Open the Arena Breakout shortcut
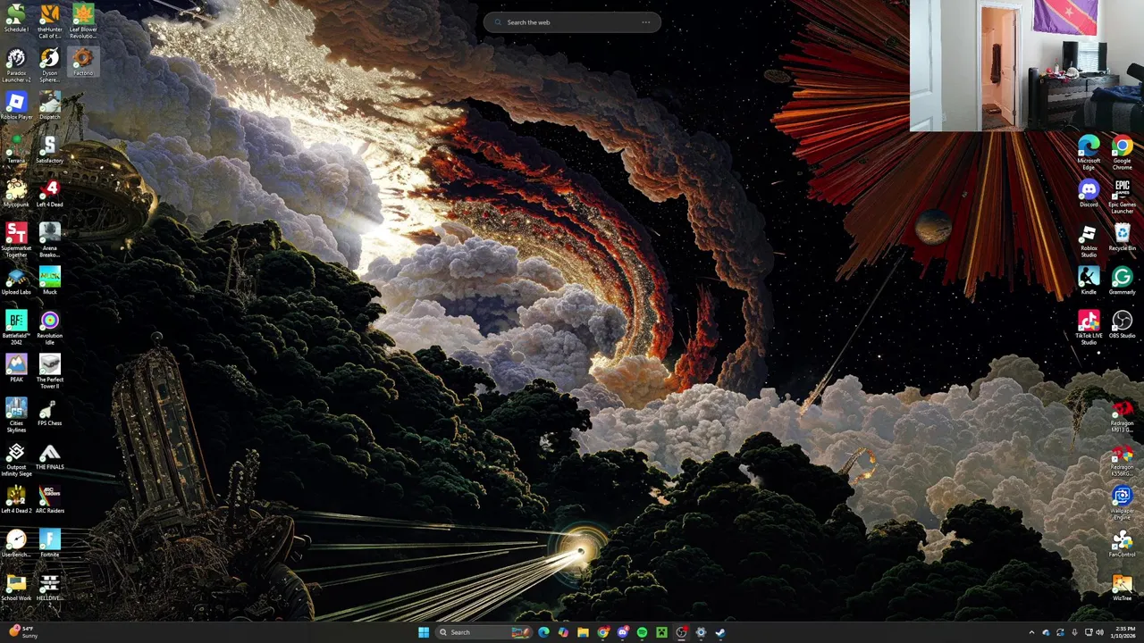Viewport: 1144px width, 643px height. click(x=50, y=239)
